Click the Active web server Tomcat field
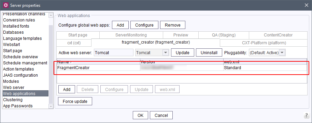The width and height of the screenshot is (312, 123). (113, 53)
